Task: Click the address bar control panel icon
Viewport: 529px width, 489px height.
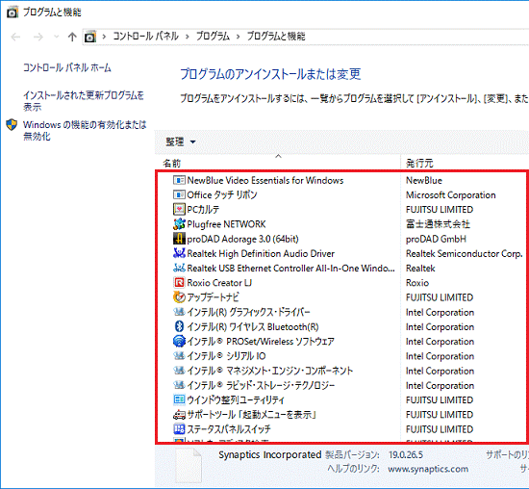Action: pos(90,37)
